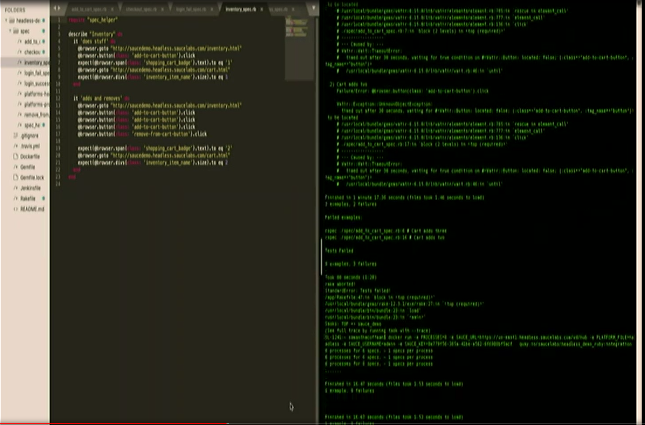The height and width of the screenshot is (425, 645).
Task: Open Gemfile in sidebar
Action: [27, 167]
